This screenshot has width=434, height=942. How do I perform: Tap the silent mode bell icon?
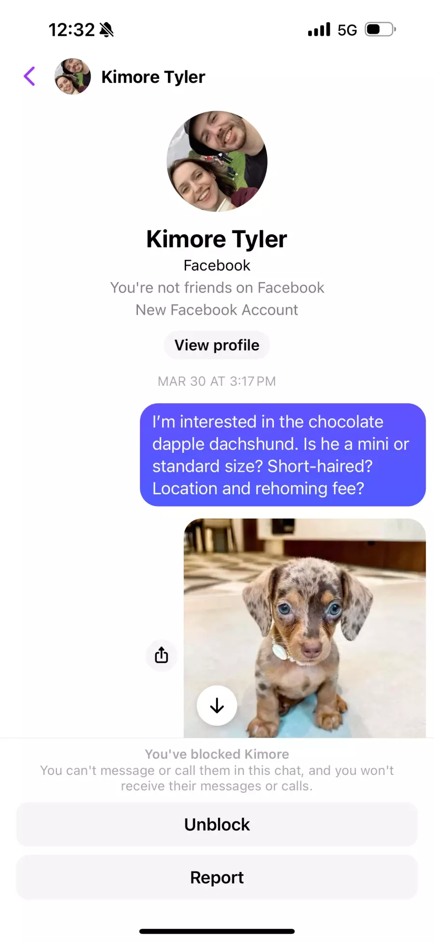coord(107,30)
